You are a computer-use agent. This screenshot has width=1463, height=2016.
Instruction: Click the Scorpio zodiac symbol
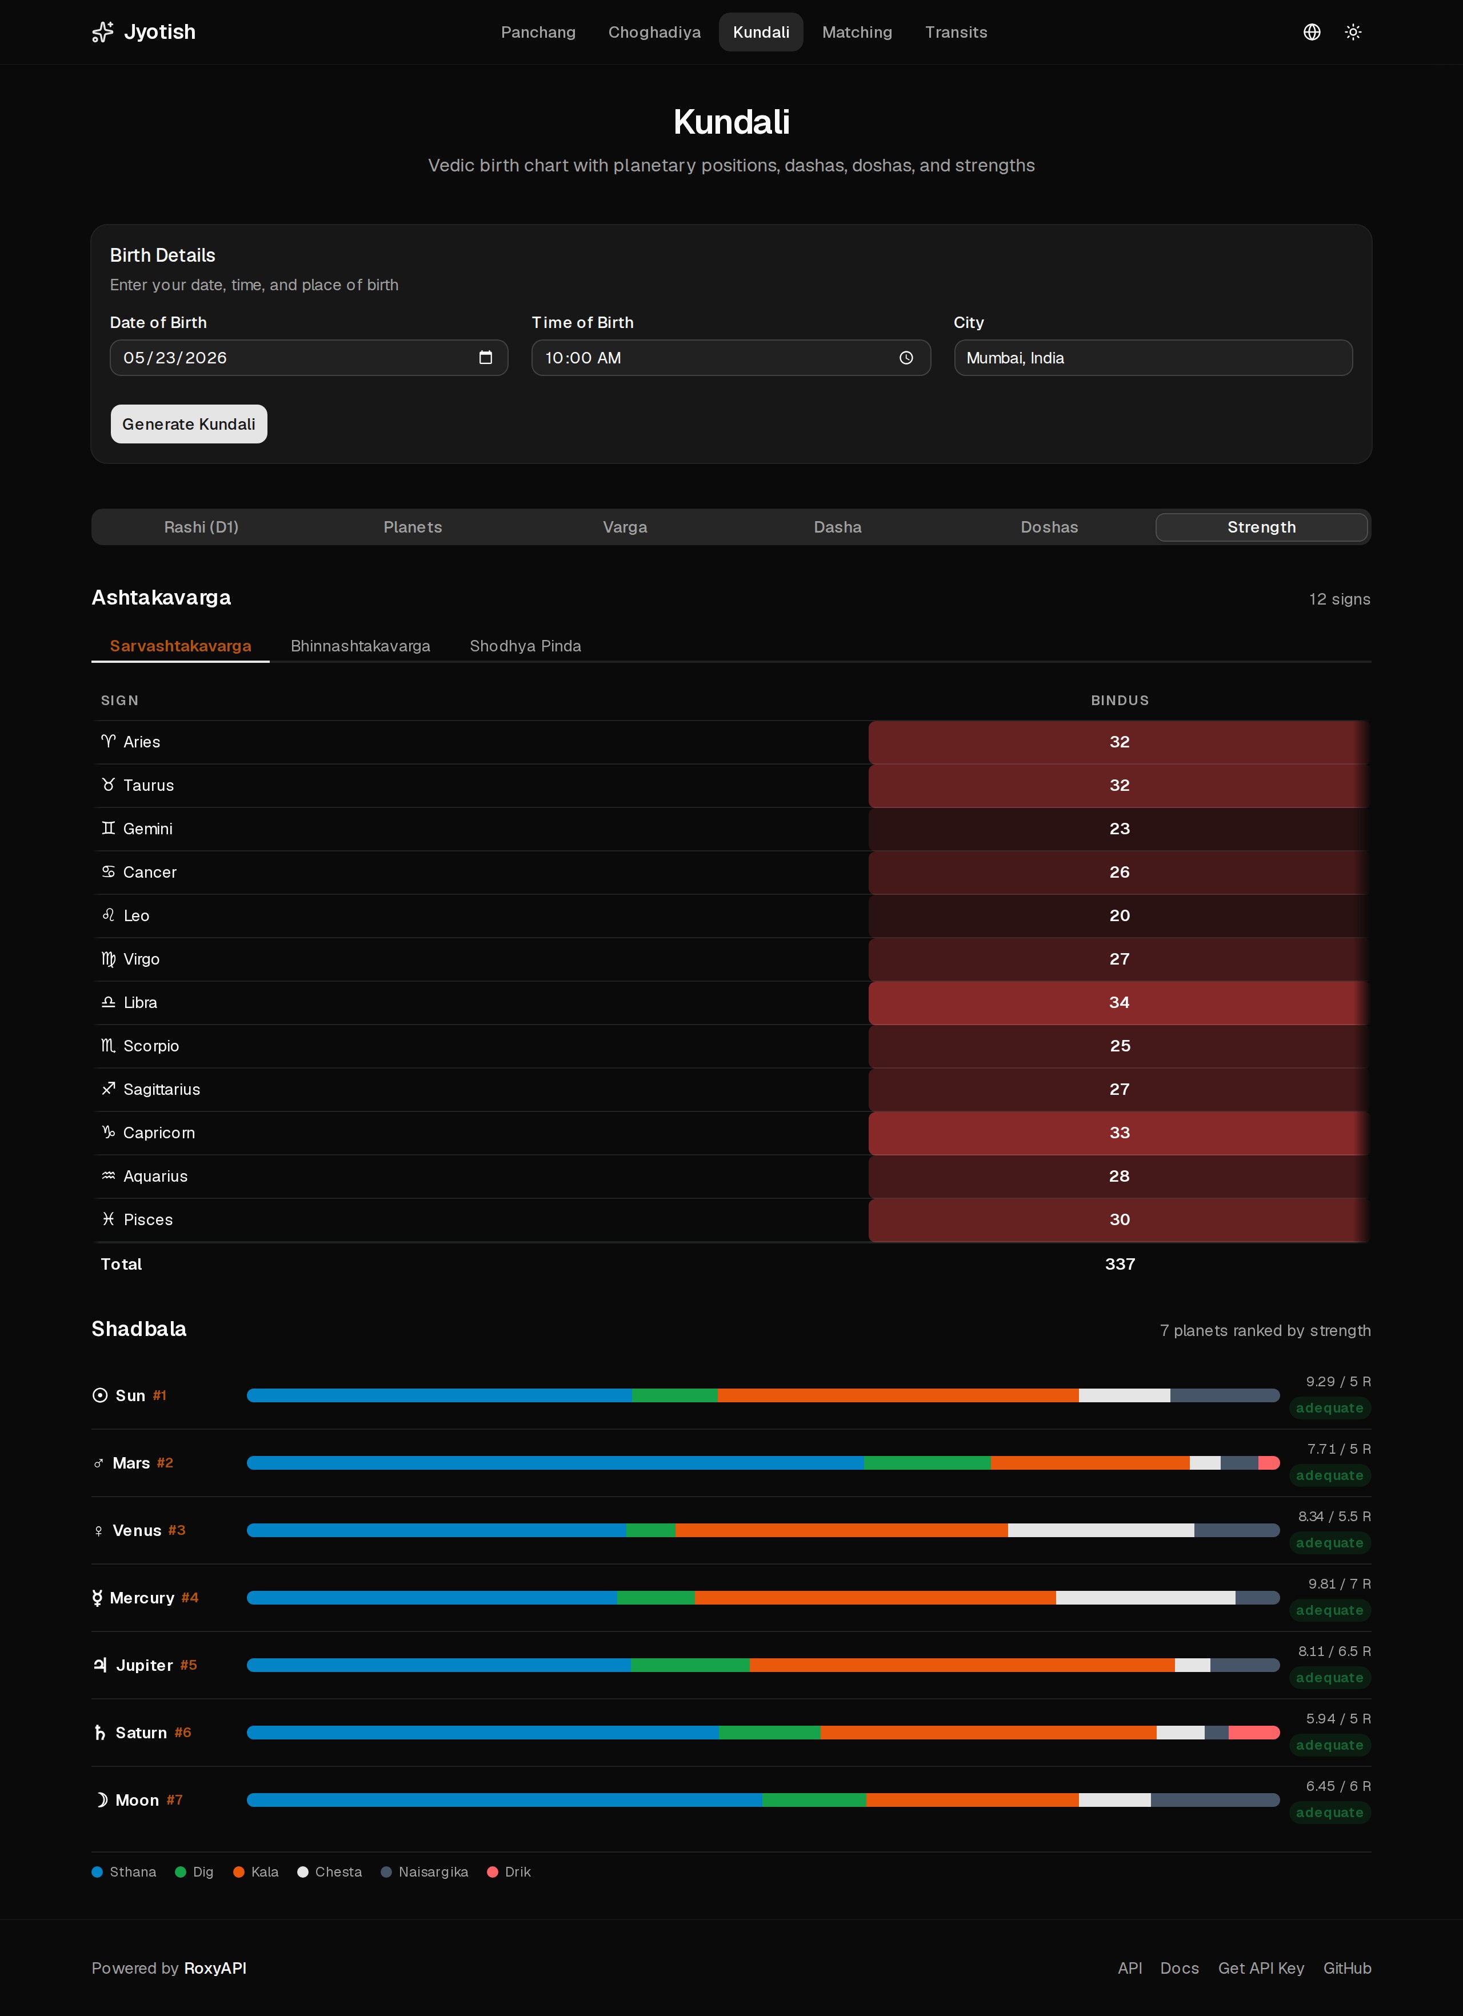[109, 1045]
